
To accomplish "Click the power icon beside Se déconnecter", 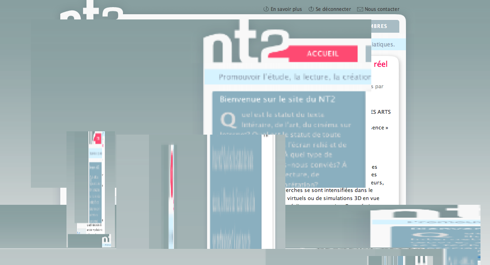I will tap(311, 9).
